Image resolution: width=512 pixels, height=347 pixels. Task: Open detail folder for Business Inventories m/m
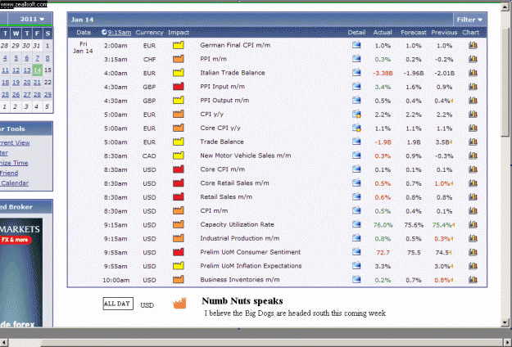point(356,280)
